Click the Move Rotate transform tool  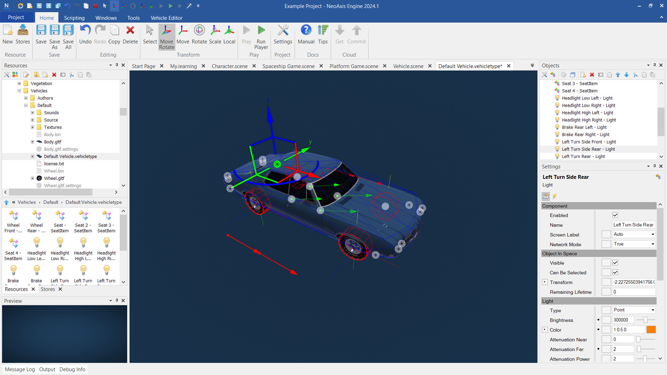(x=166, y=37)
